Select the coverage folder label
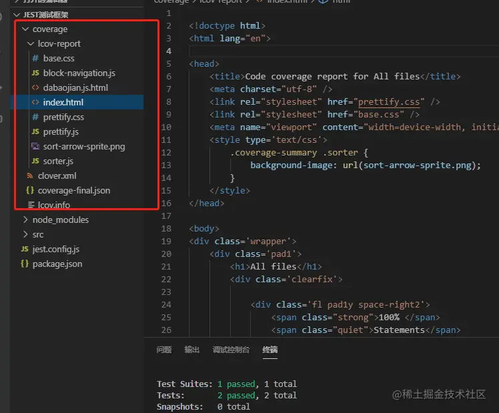 tap(50, 29)
